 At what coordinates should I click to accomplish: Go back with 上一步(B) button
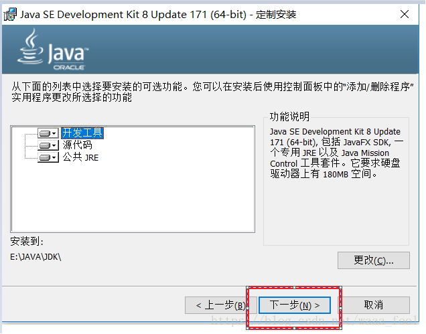220,305
